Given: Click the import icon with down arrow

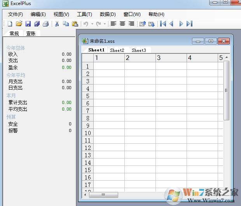Looking at the screenshot, I should click(x=152, y=24).
